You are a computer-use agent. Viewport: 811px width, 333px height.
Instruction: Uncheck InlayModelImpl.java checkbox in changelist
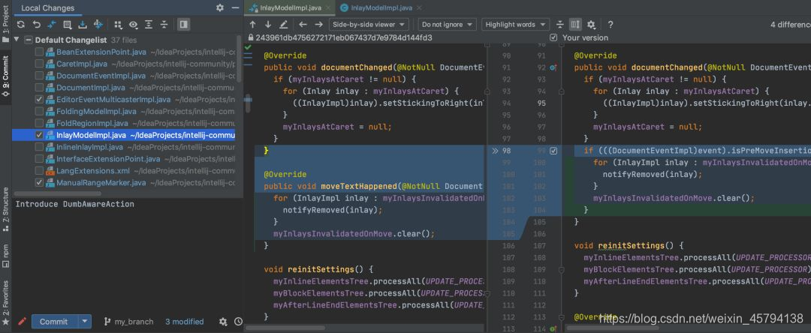(39, 135)
